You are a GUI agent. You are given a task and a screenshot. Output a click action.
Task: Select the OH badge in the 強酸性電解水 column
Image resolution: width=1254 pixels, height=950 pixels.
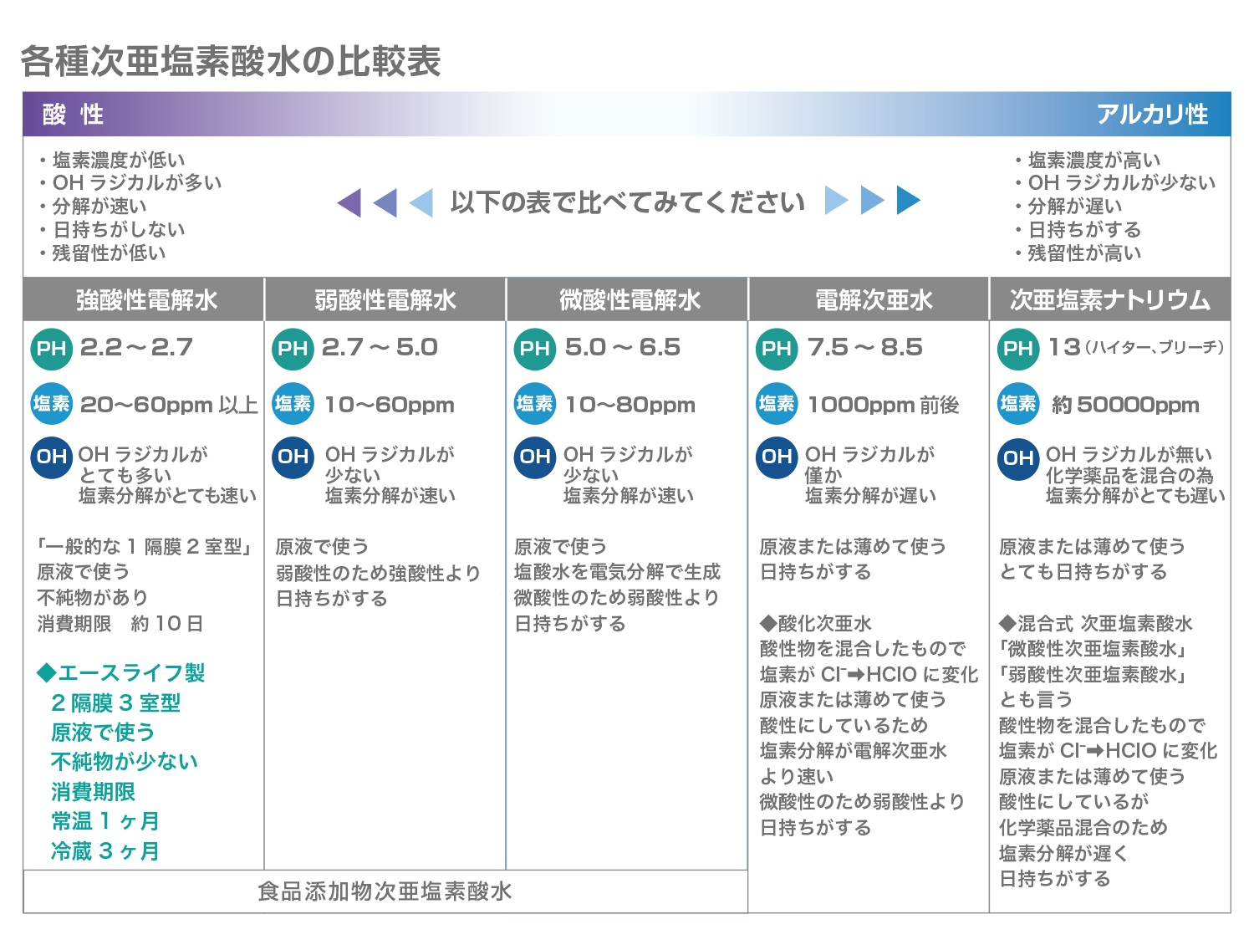(51, 457)
